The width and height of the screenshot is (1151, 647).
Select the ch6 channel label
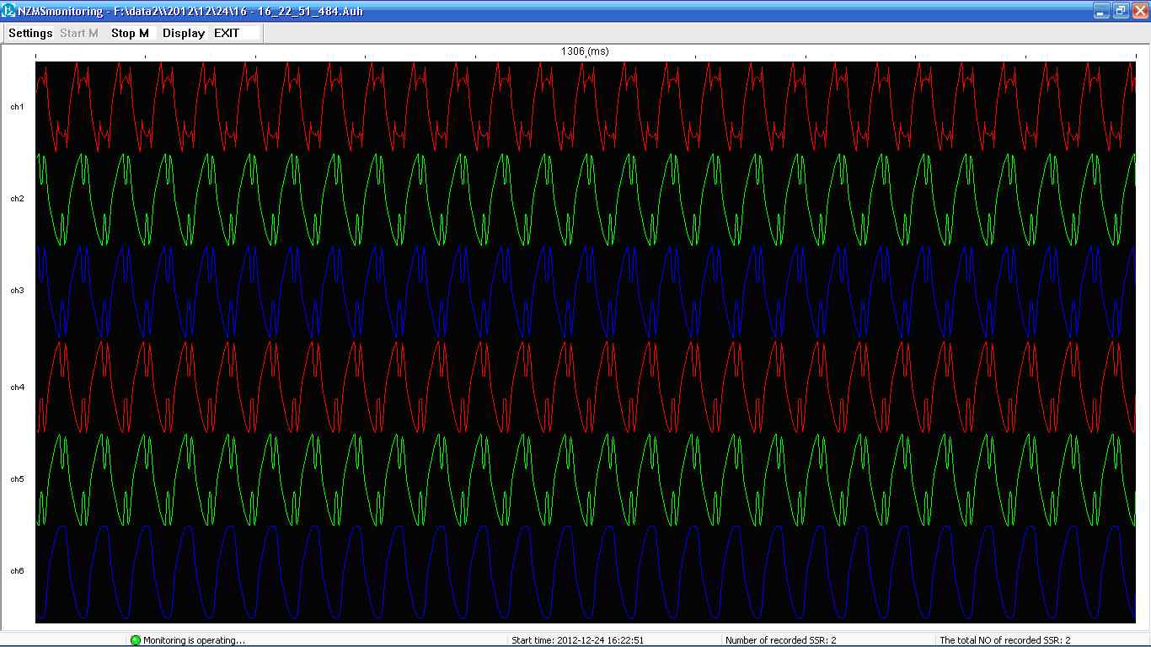(x=17, y=571)
